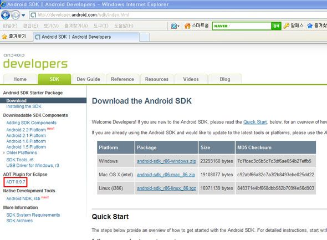327x240 pixels.
Task: Open the 보기(V) menu
Action: tap(51, 26)
